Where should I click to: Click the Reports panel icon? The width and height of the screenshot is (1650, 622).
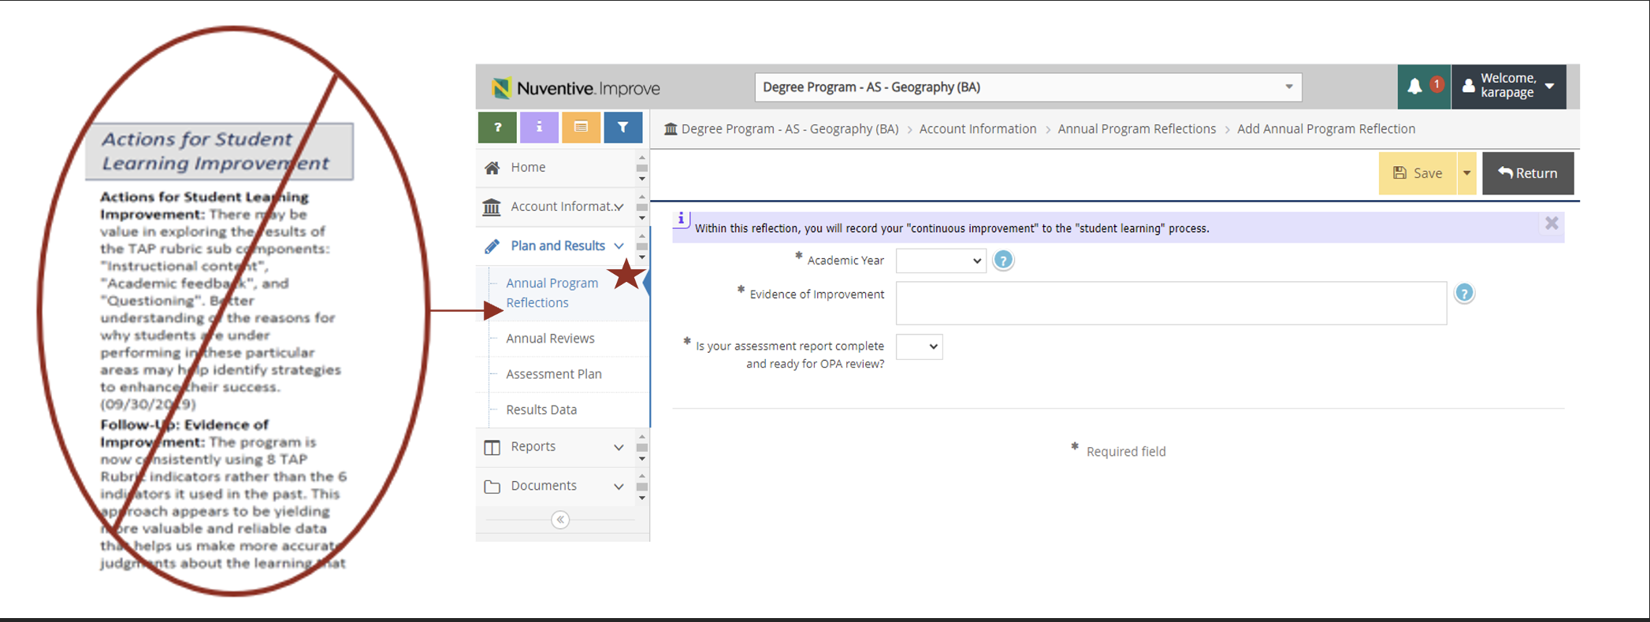point(492,447)
